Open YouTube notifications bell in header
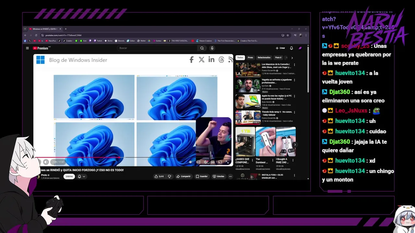The image size is (415, 233). [291, 48]
